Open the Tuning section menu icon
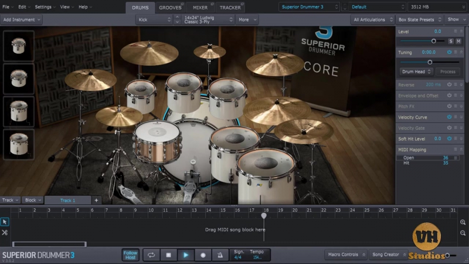The height and width of the screenshot is (264, 469). (x=456, y=52)
